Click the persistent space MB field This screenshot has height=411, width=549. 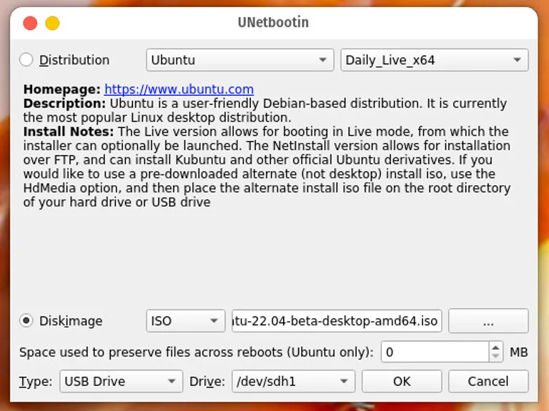435,352
